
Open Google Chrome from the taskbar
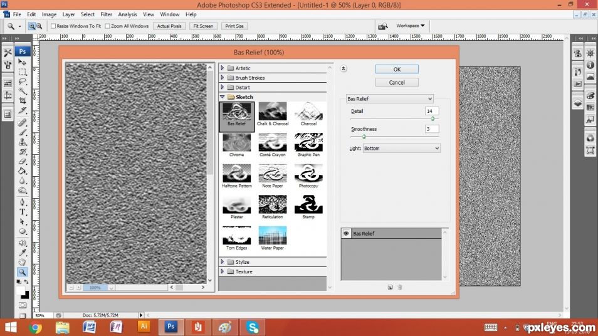click(x=35, y=328)
